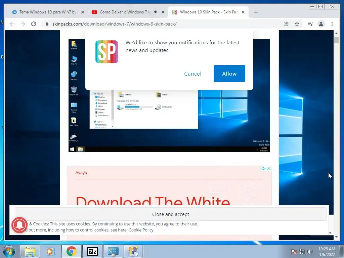Screen dimensions: 344x258
Task: Cancel the notification prompt
Action: 192,74
